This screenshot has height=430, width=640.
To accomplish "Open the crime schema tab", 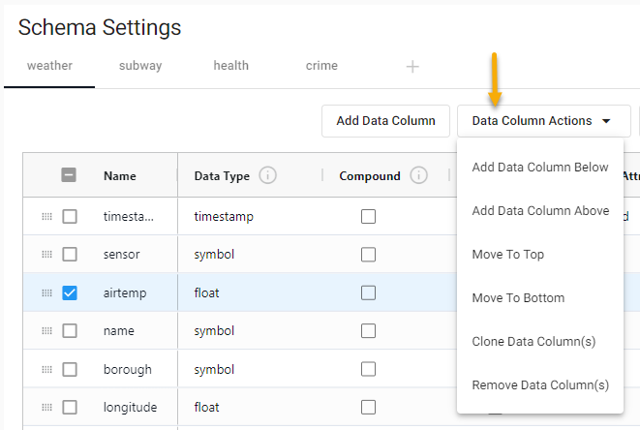I will click(321, 66).
